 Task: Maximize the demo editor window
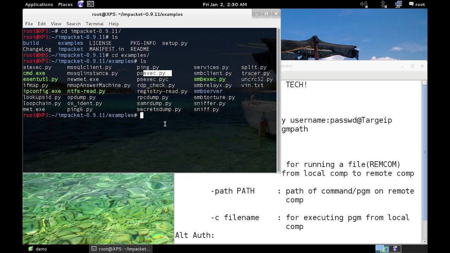412,66
